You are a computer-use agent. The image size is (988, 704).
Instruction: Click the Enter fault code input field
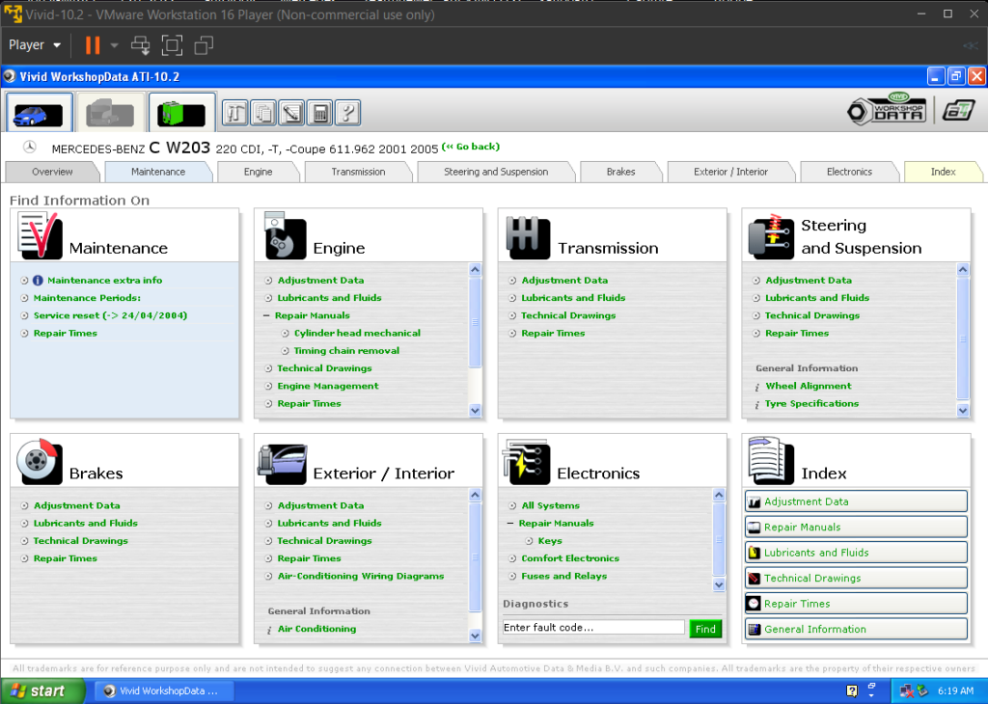(593, 628)
